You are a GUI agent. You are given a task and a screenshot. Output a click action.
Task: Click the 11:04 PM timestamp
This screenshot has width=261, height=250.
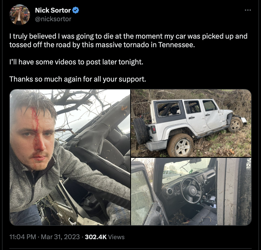(23, 237)
